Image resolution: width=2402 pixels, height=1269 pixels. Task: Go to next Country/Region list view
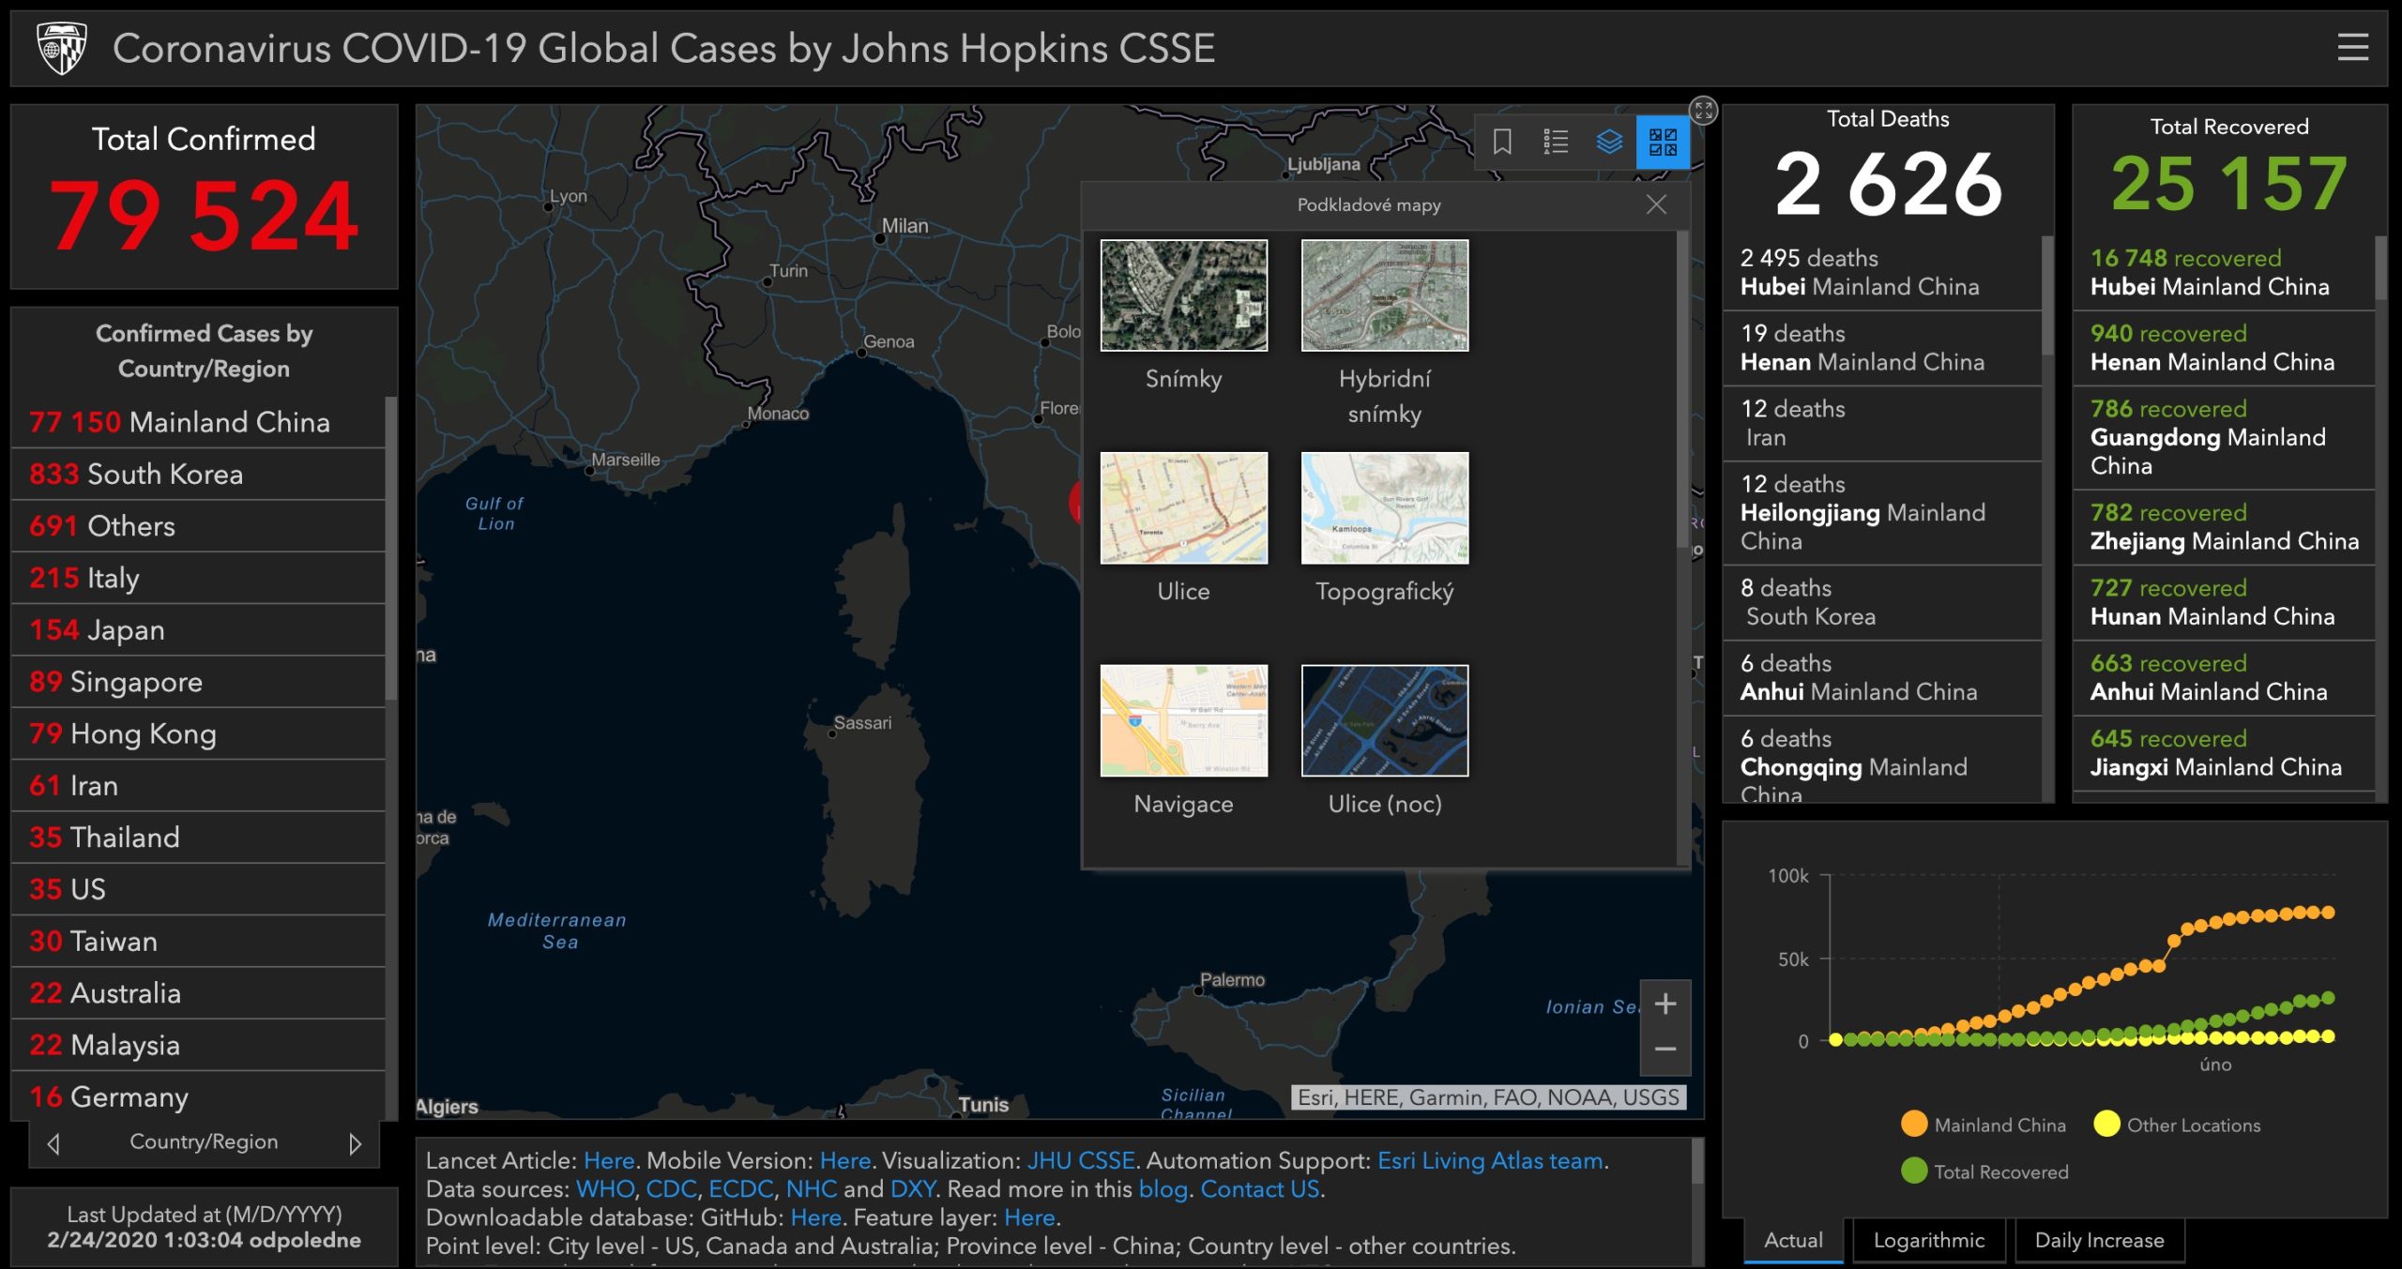(355, 1143)
